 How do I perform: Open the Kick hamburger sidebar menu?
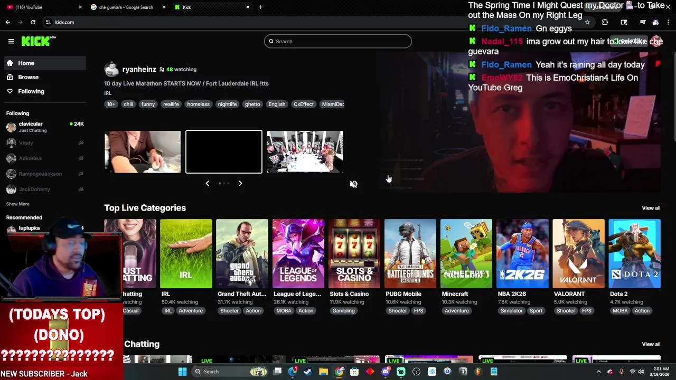coord(11,41)
